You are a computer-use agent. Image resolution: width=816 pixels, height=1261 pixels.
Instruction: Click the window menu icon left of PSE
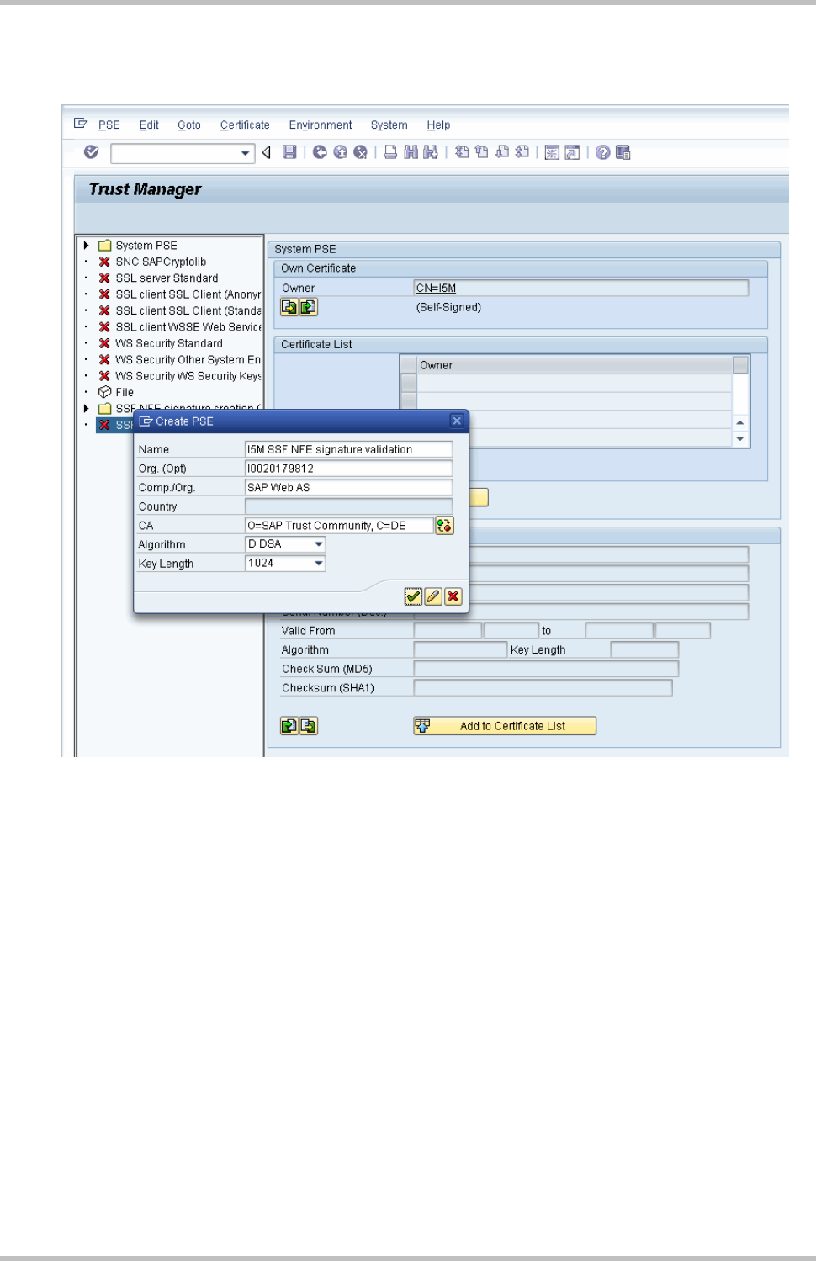(x=81, y=124)
